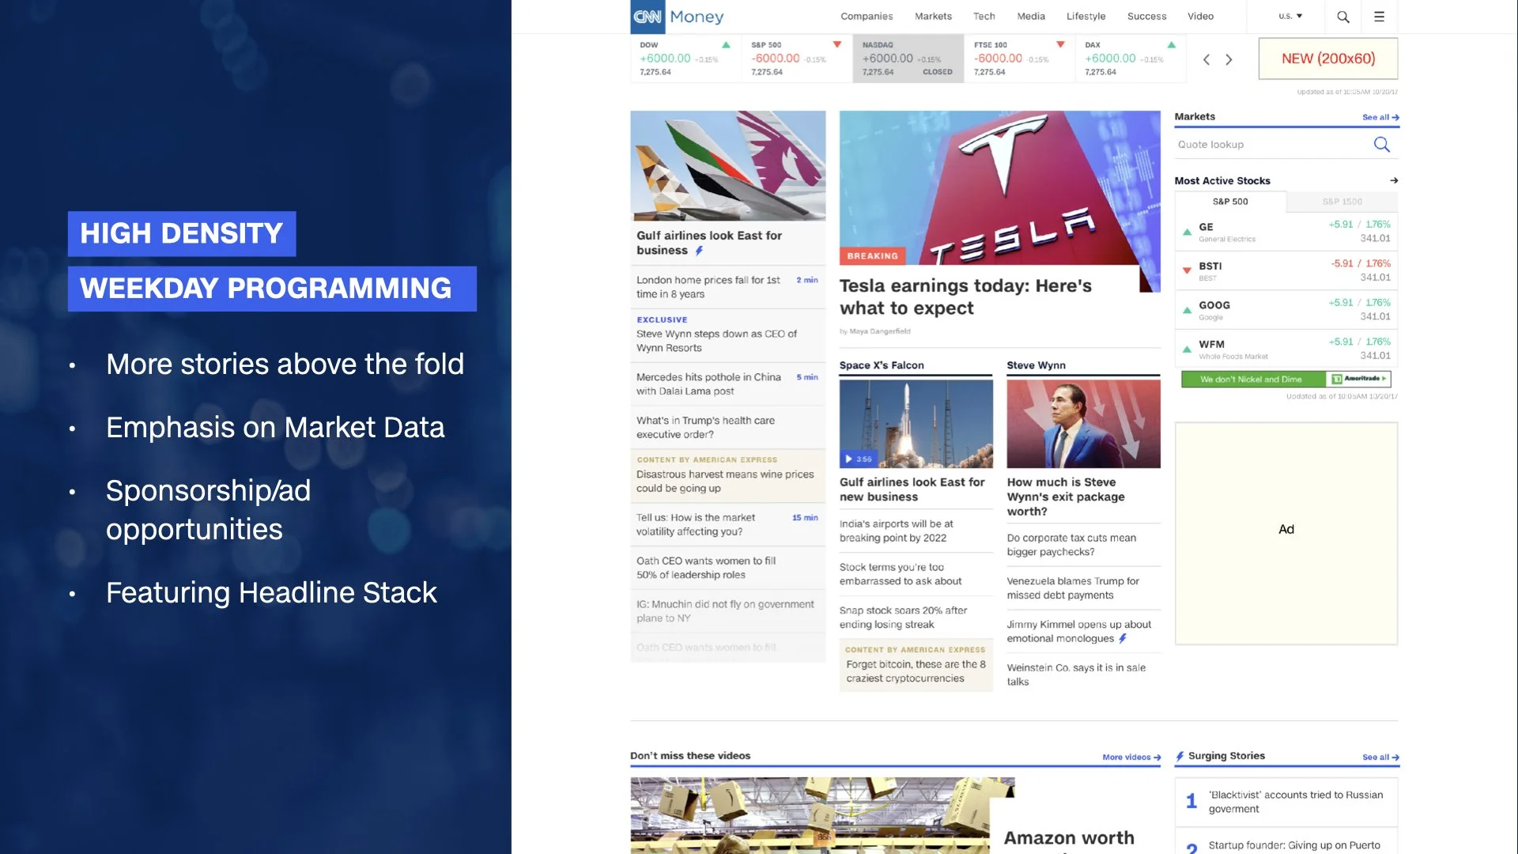This screenshot has width=1518, height=854.
Task: Switch to the S&P 1500 tab
Action: click(x=1342, y=202)
